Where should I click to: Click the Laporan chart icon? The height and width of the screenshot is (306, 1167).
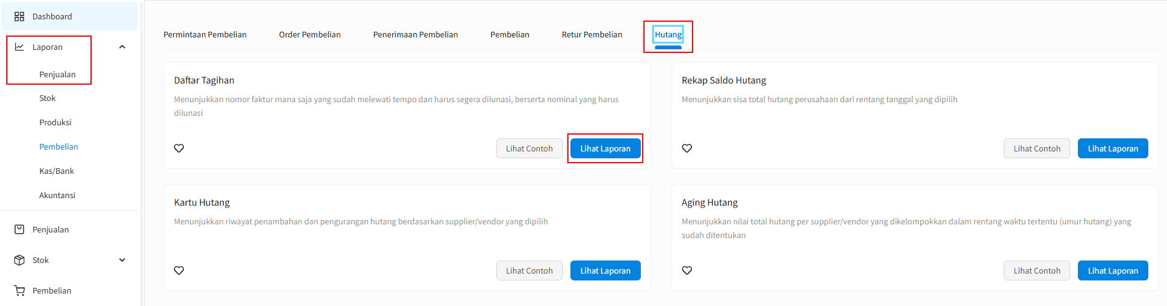click(x=19, y=47)
